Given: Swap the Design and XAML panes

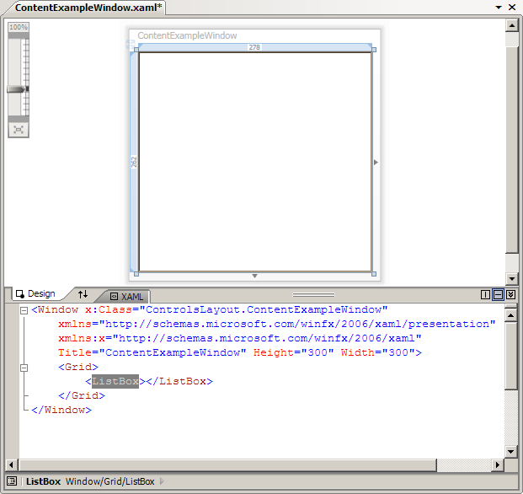Looking at the screenshot, I should [83, 294].
